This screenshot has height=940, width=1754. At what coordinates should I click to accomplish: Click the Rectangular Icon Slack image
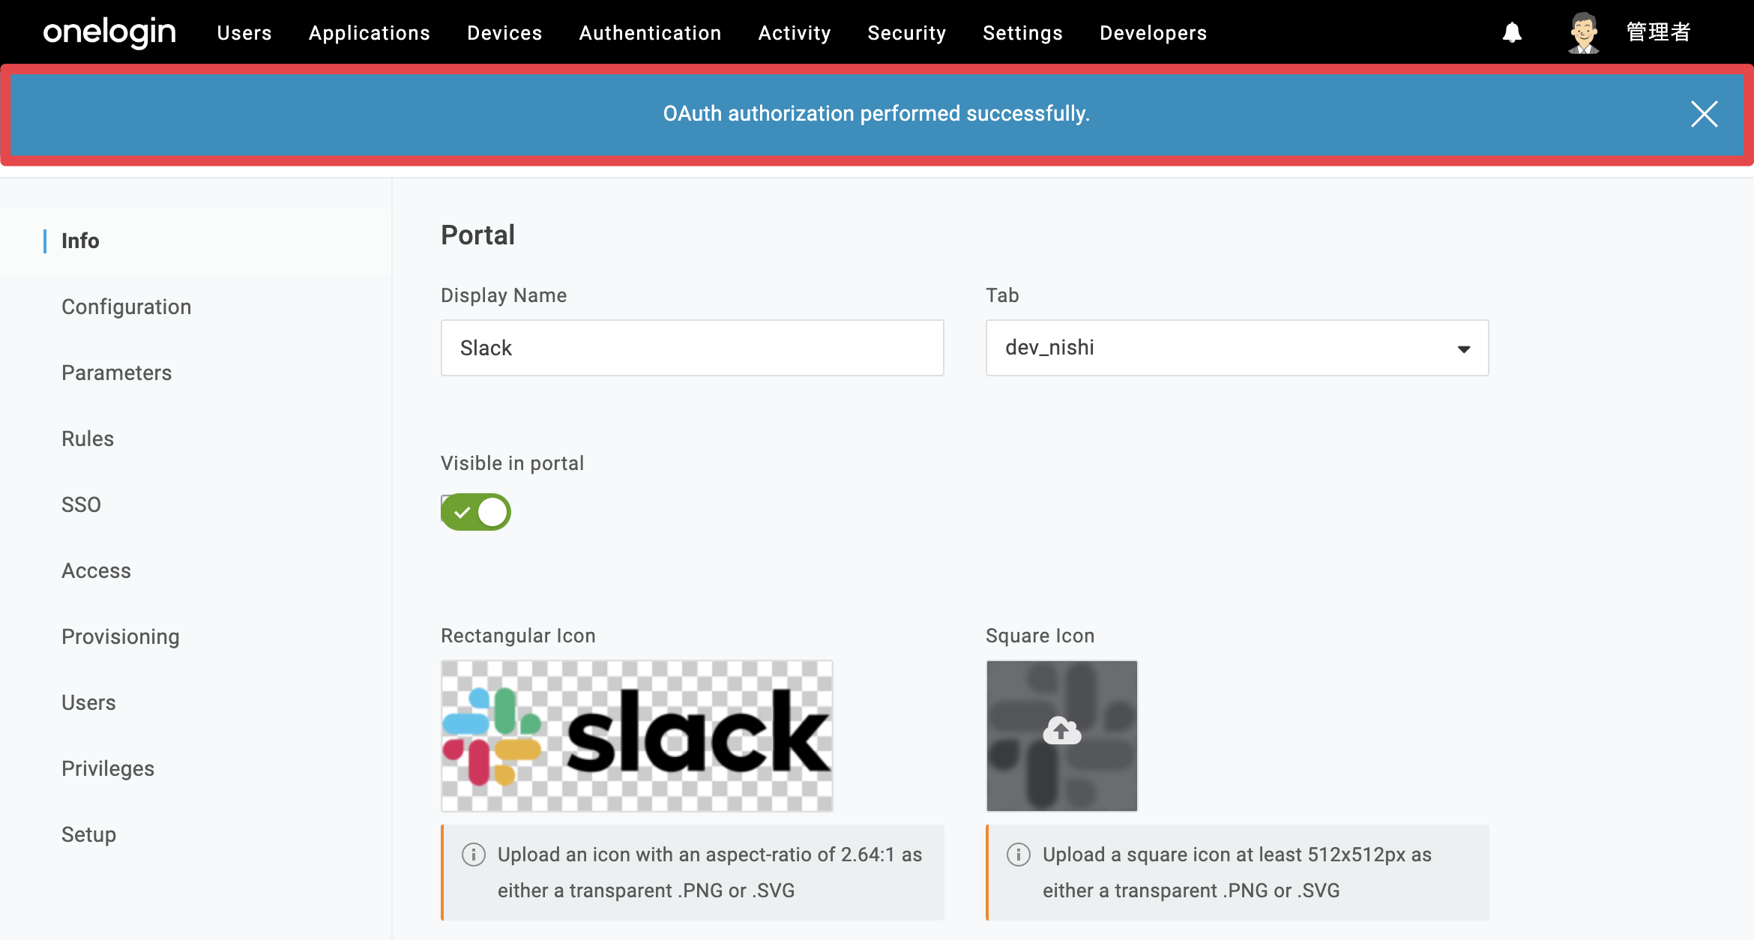tap(636, 735)
